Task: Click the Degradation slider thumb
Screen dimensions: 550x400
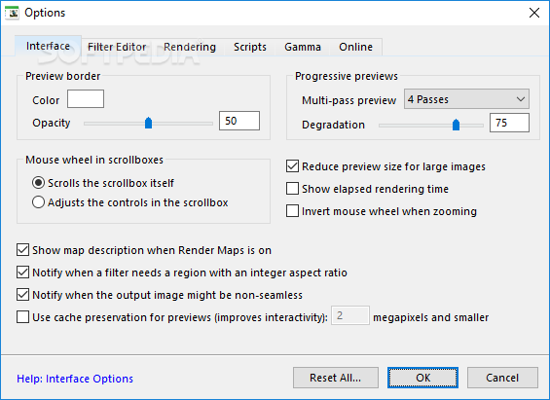Action: coord(456,125)
